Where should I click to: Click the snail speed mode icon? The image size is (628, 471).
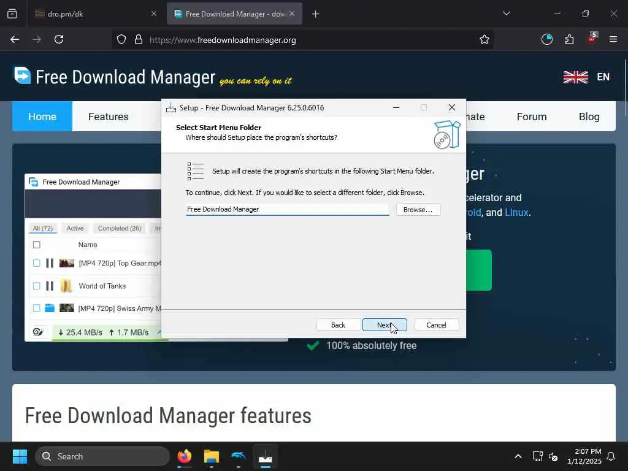click(x=38, y=332)
